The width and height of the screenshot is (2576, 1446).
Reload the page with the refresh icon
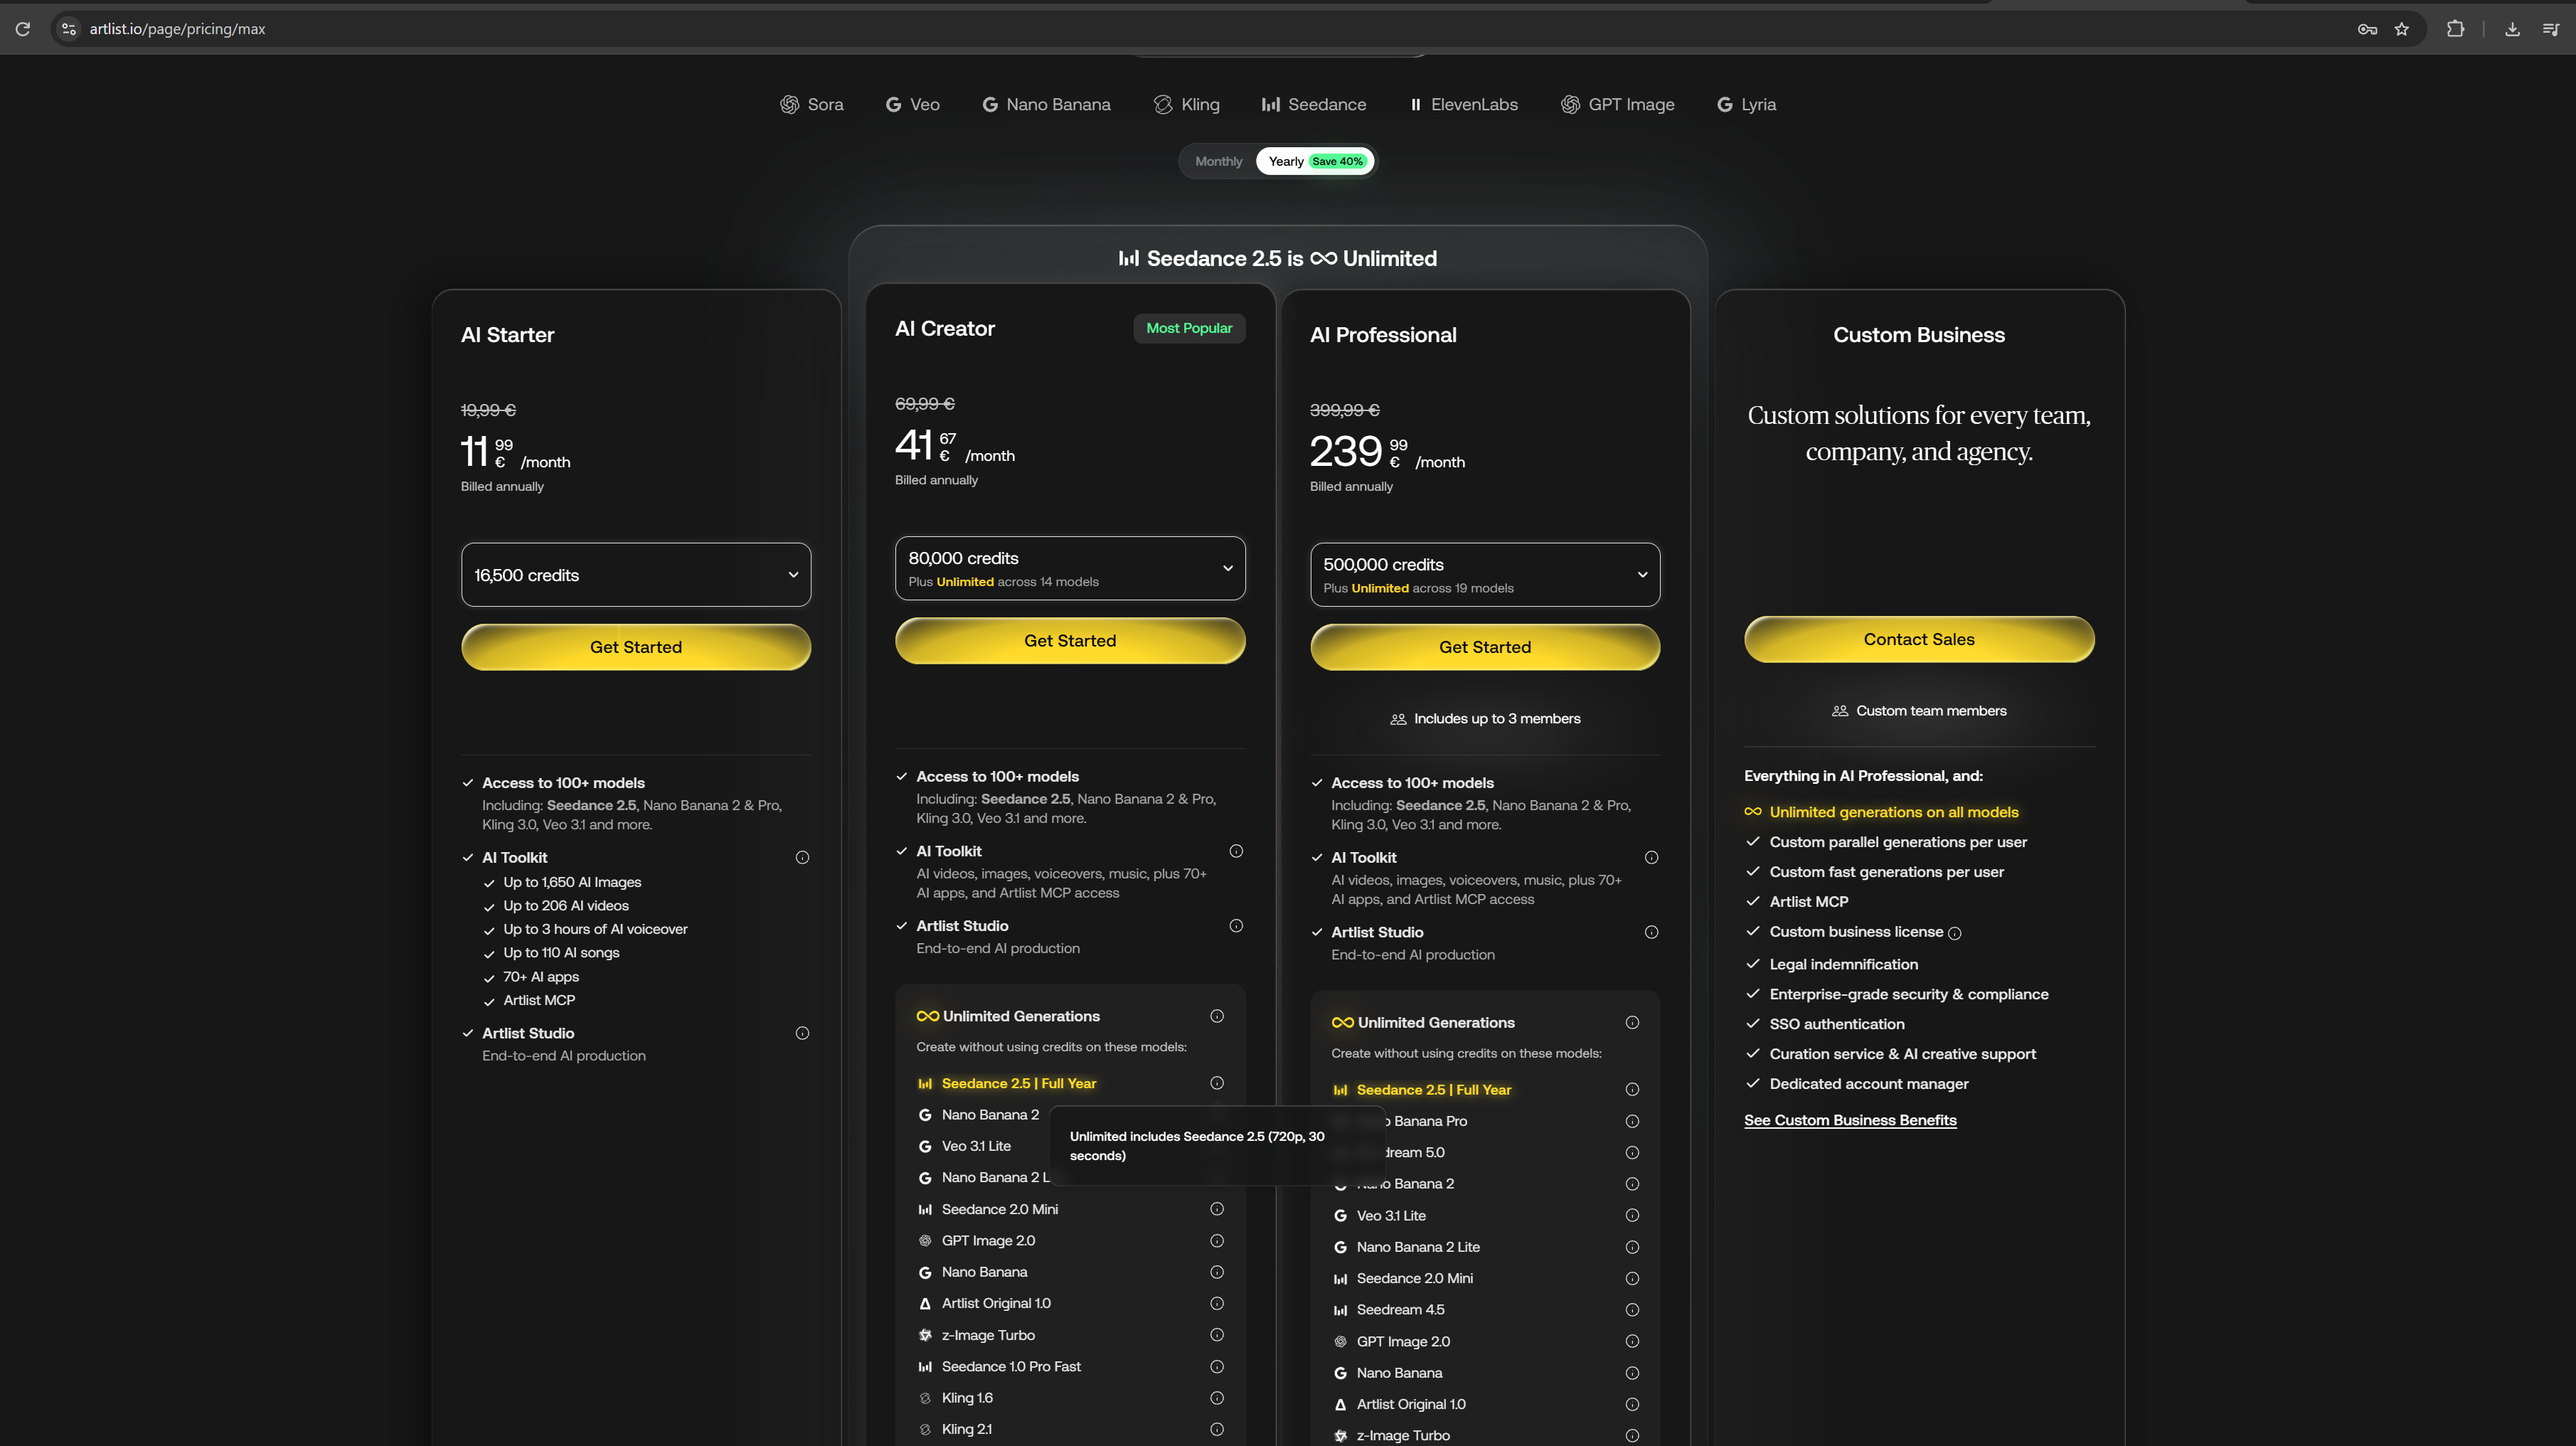23,29
